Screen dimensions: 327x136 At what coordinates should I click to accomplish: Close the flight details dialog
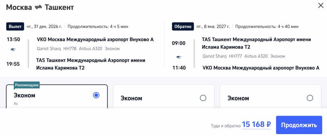click(320, 5)
